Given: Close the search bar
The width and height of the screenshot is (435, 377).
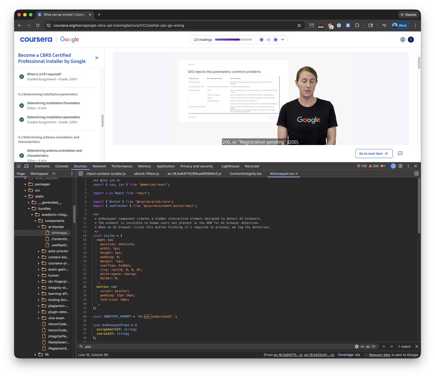Looking at the screenshot, I should pos(417,347).
